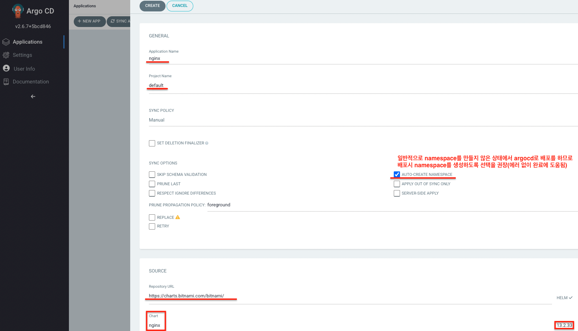Enable the Prune Last option
The image size is (578, 331).
(152, 184)
